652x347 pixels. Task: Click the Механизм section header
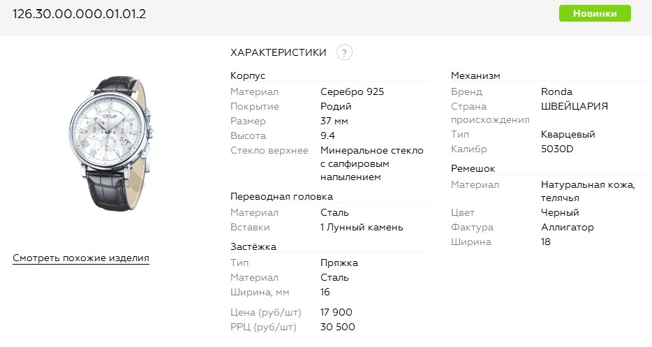475,75
